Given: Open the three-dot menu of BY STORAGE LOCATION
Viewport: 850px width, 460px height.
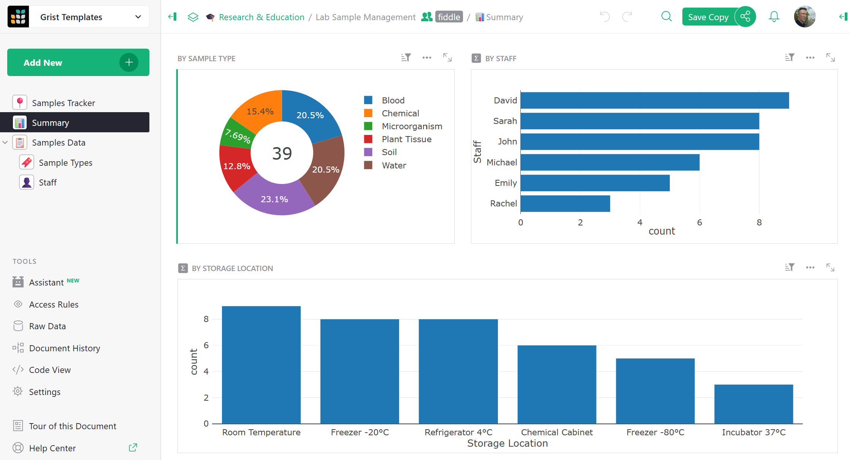Looking at the screenshot, I should click(810, 268).
